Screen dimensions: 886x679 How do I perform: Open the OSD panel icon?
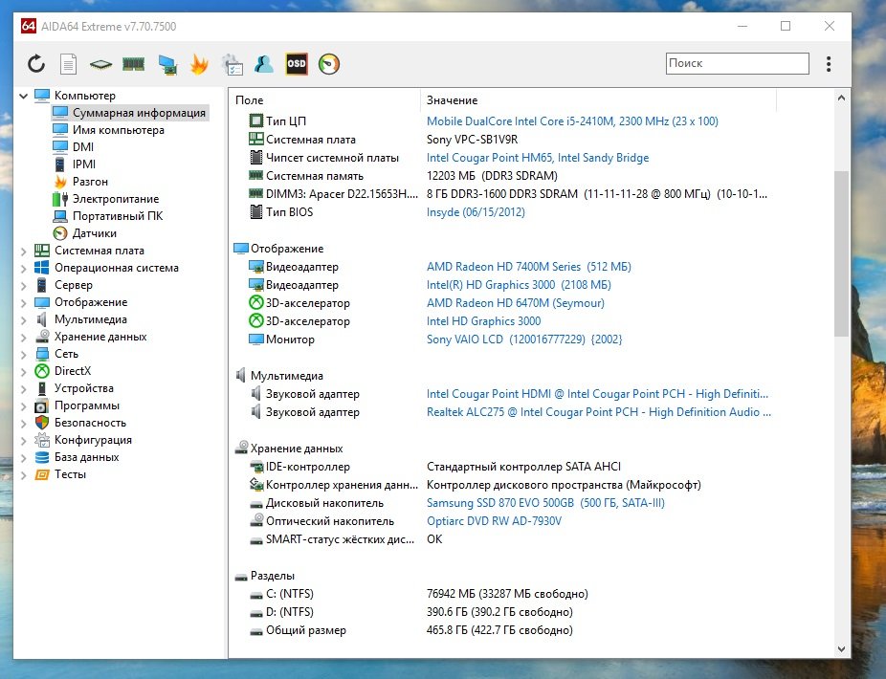click(x=297, y=64)
